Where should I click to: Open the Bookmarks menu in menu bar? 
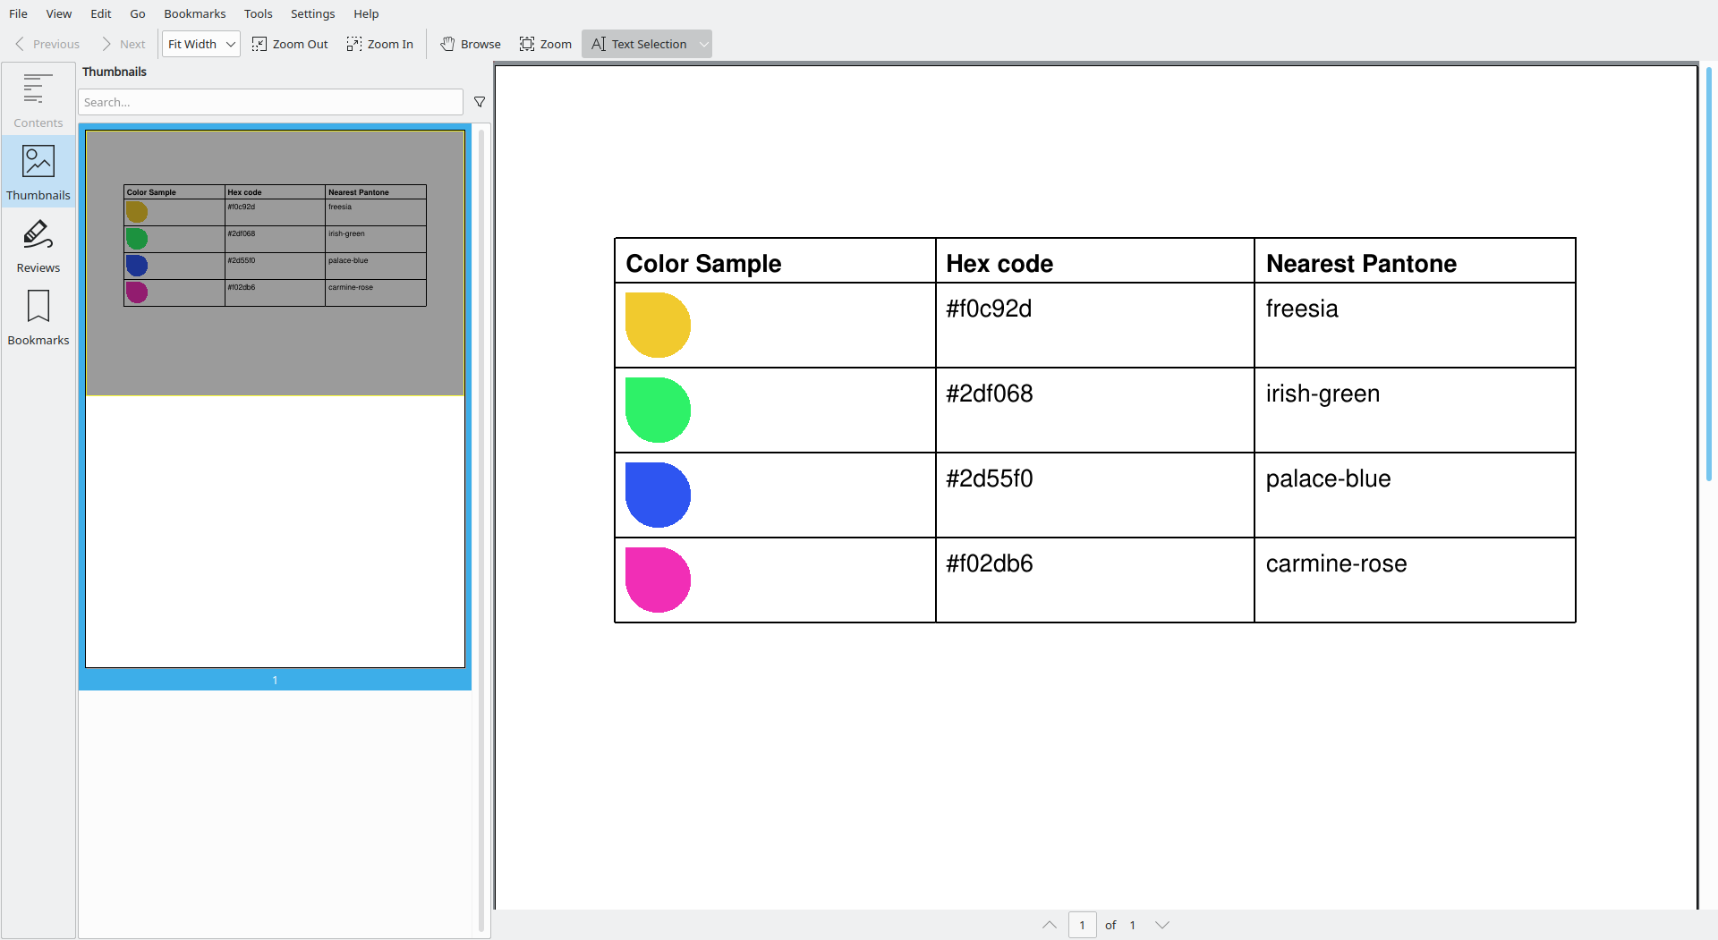195,13
